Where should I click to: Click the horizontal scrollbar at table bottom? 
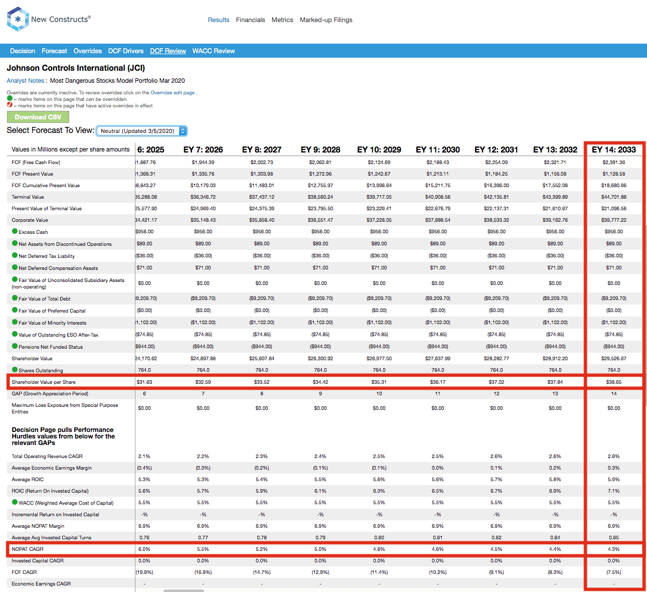[x=184, y=590]
